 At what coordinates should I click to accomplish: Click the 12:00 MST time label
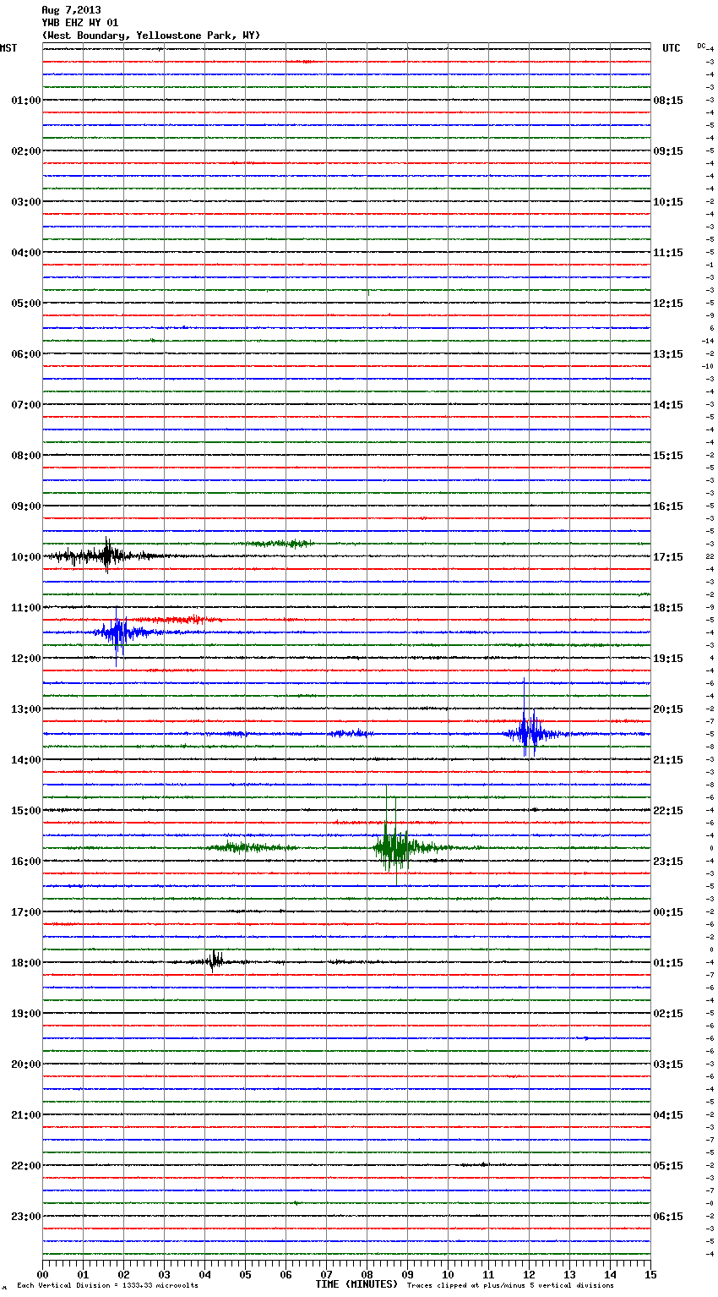(26, 659)
